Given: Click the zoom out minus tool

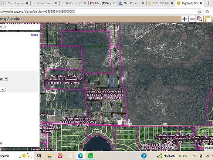Looking at the screenshot, I should click(192, 19).
